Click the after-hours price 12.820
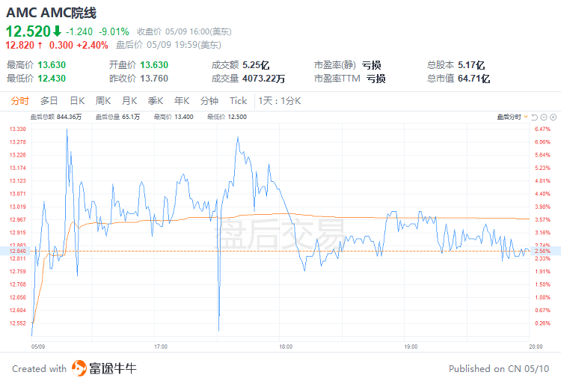 [x=19, y=45]
